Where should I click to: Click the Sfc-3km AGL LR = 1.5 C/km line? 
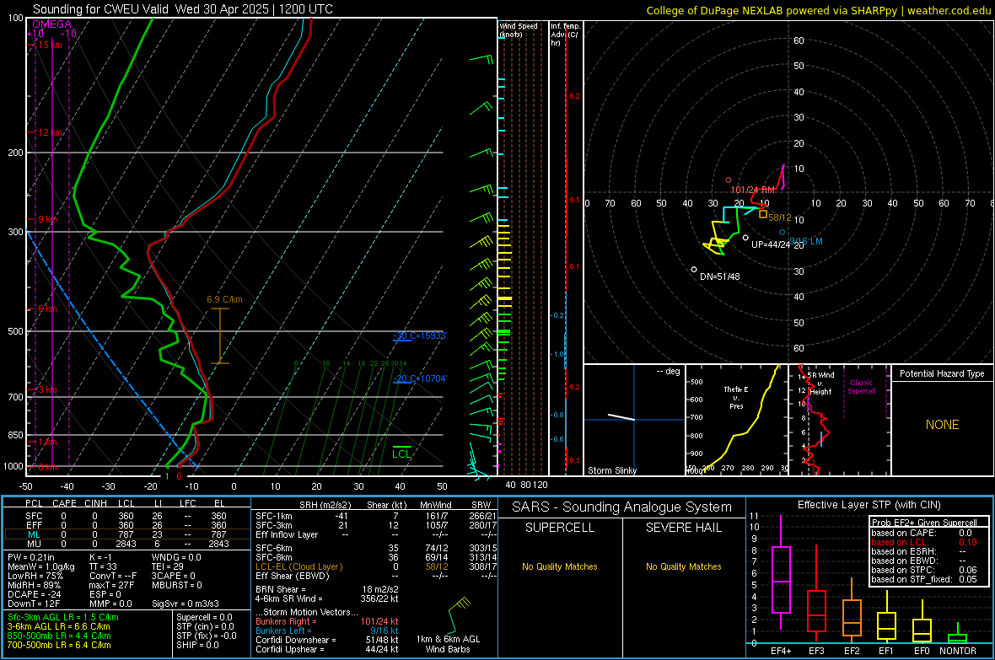point(63,618)
